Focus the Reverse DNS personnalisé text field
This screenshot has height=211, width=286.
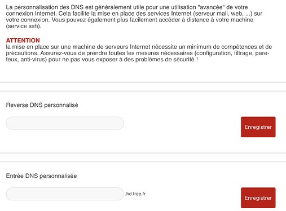[65, 123]
